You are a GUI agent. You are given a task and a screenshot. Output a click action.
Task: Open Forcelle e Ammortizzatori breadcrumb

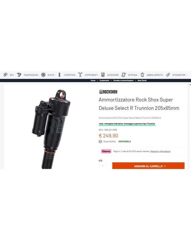click(123, 81)
